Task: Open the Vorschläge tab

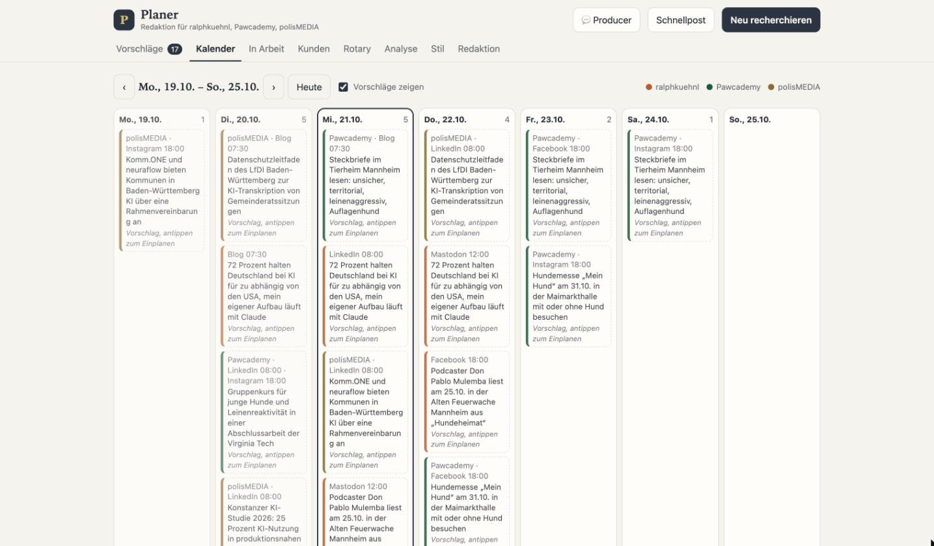Action: (x=149, y=49)
